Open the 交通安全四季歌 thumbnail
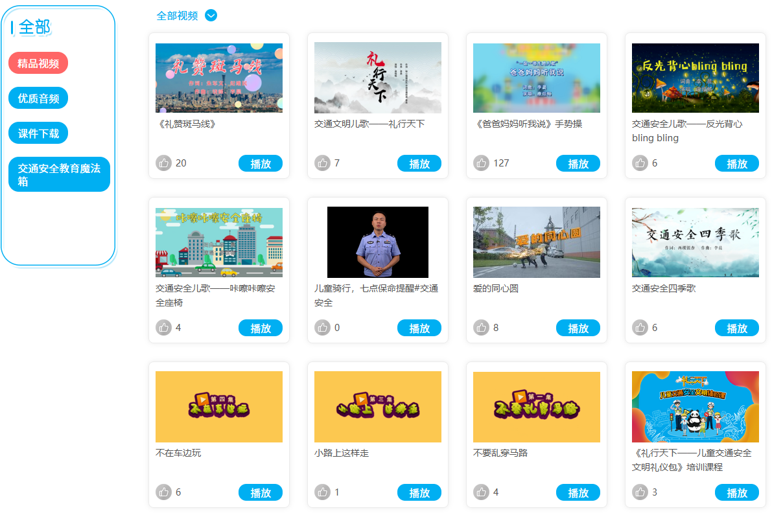772x515 pixels. tap(696, 242)
